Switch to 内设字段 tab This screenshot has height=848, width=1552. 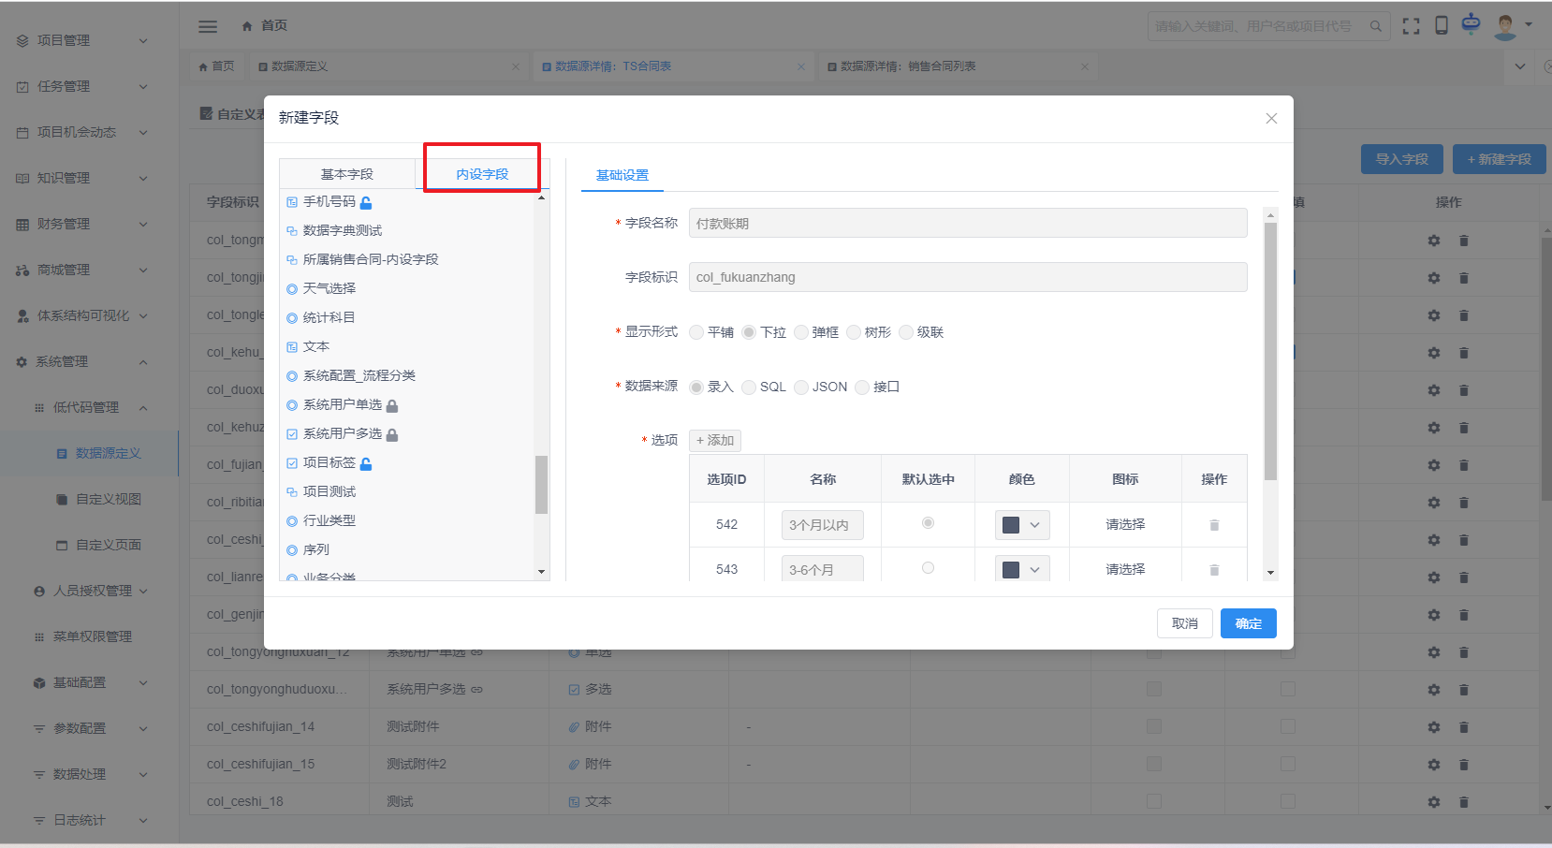482,174
